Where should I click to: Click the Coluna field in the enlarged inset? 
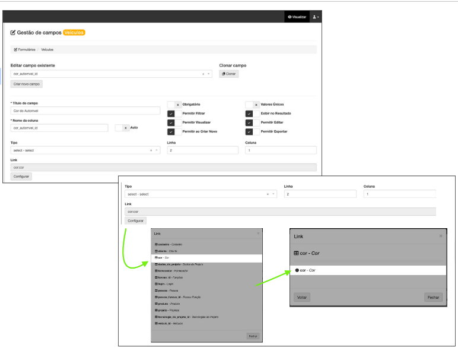400,194
